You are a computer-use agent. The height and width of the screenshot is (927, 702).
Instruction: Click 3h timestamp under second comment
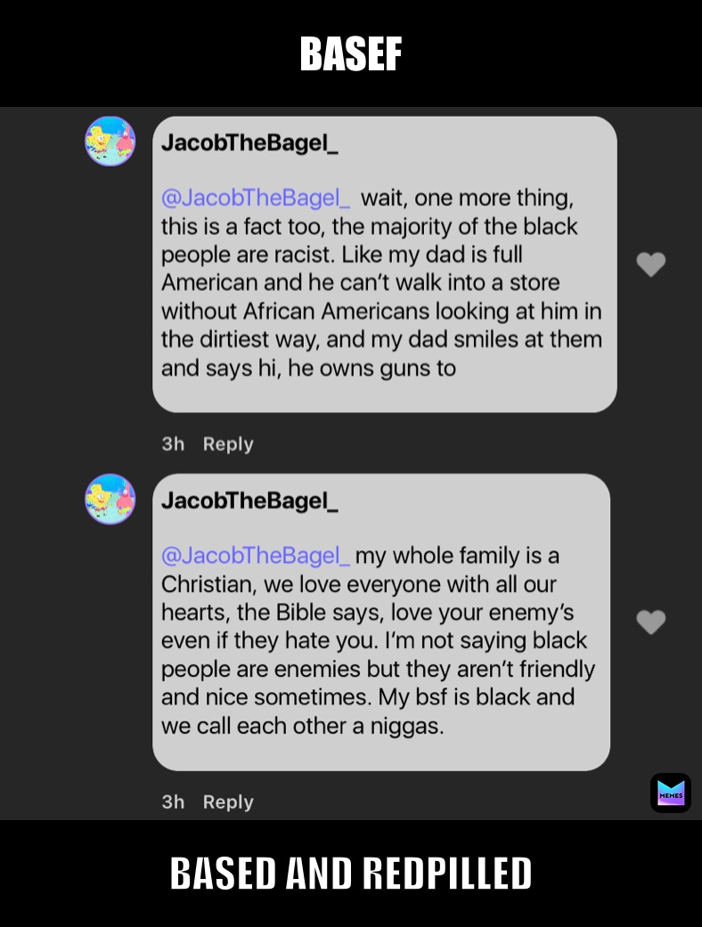[x=173, y=801]
